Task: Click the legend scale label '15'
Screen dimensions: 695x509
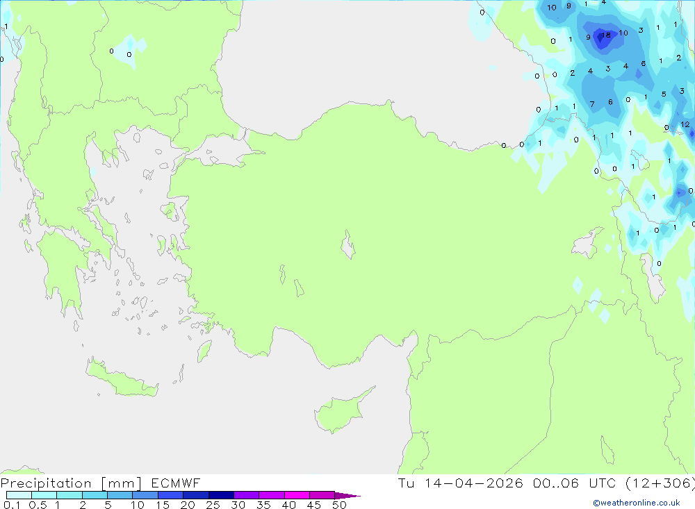Action: (163, 505)
